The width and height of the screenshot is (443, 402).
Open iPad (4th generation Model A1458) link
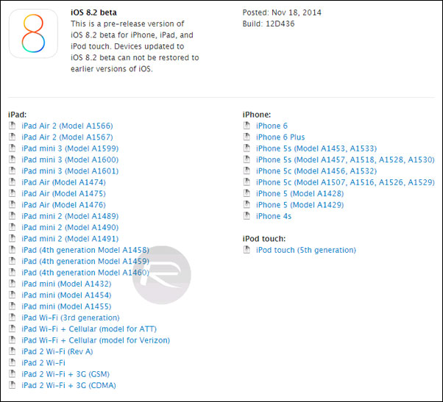(85, 250)
